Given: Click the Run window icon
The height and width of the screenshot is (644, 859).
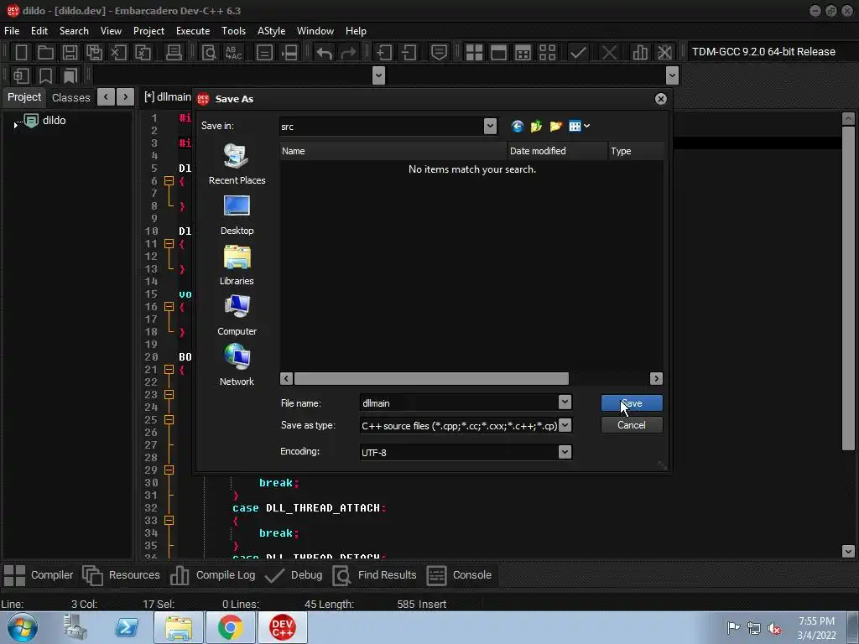Looking at the screenshot, I should pyautogui.click(x=498, y=53).
